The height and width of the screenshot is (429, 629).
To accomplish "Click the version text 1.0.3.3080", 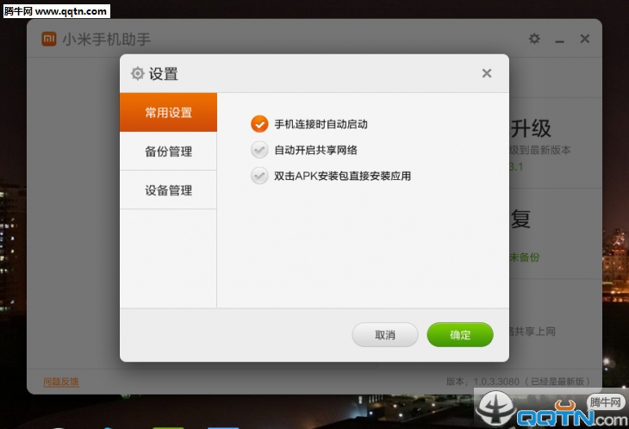I will (496, 382).
